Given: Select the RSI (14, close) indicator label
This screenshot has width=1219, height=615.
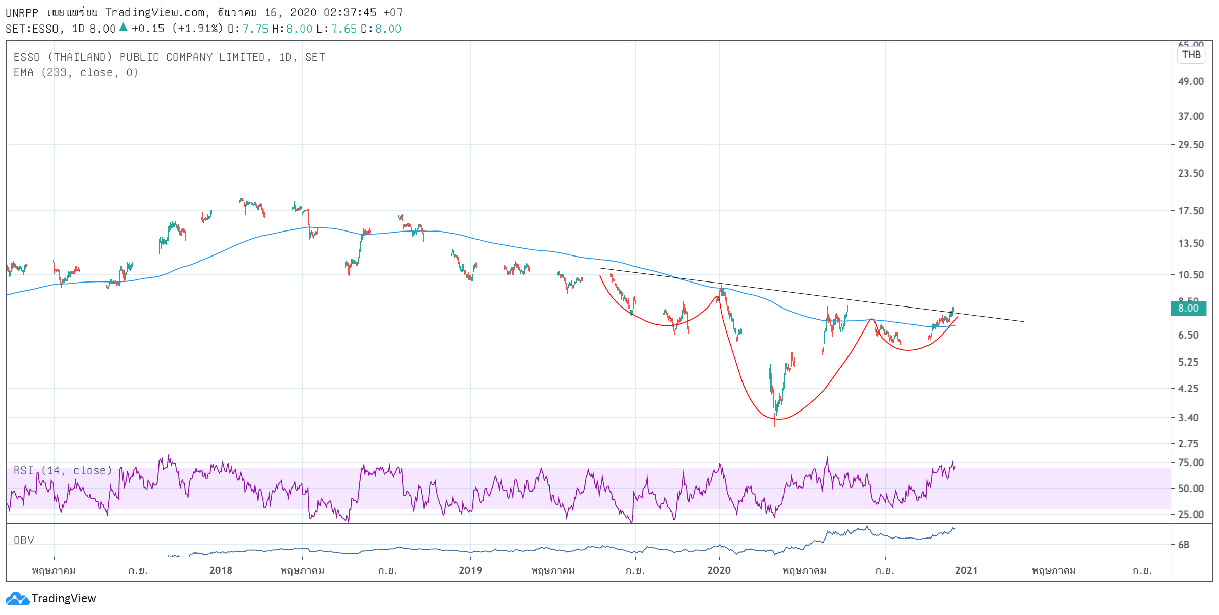Looking at the screenshot, I should [63, 470].
